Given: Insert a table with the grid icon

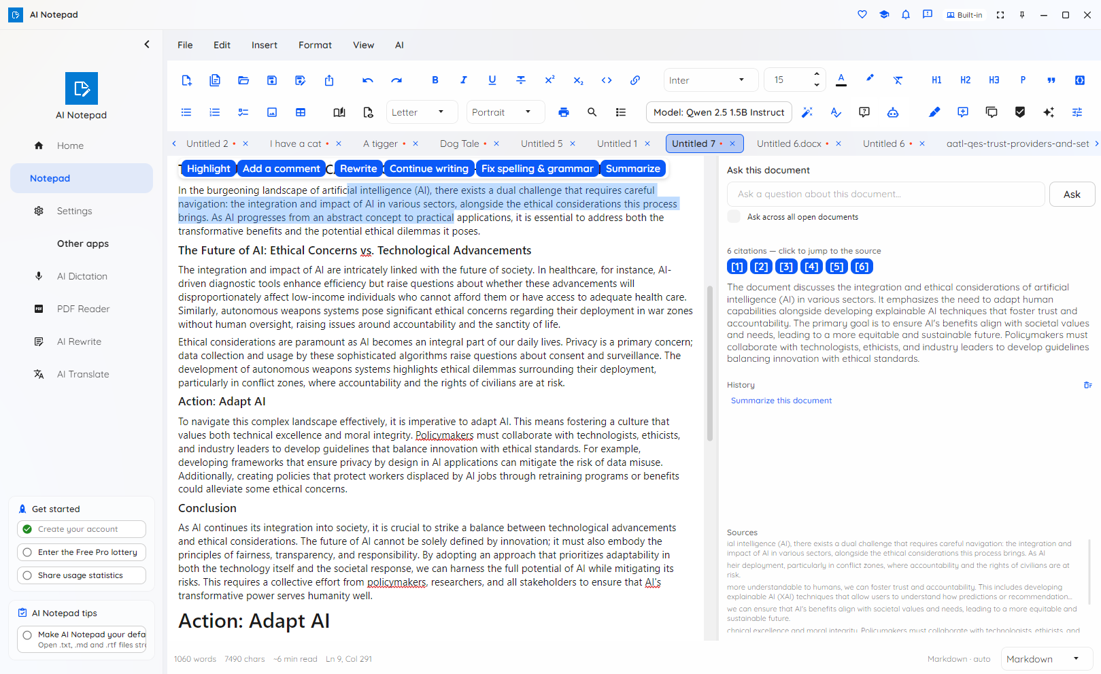Looking at the screenshot, I should point(301,112).
